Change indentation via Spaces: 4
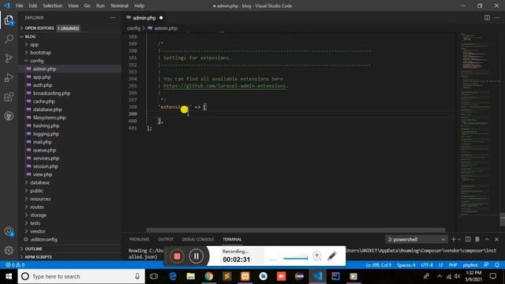This screenshot has height=284, width=505. coord(406,265)
